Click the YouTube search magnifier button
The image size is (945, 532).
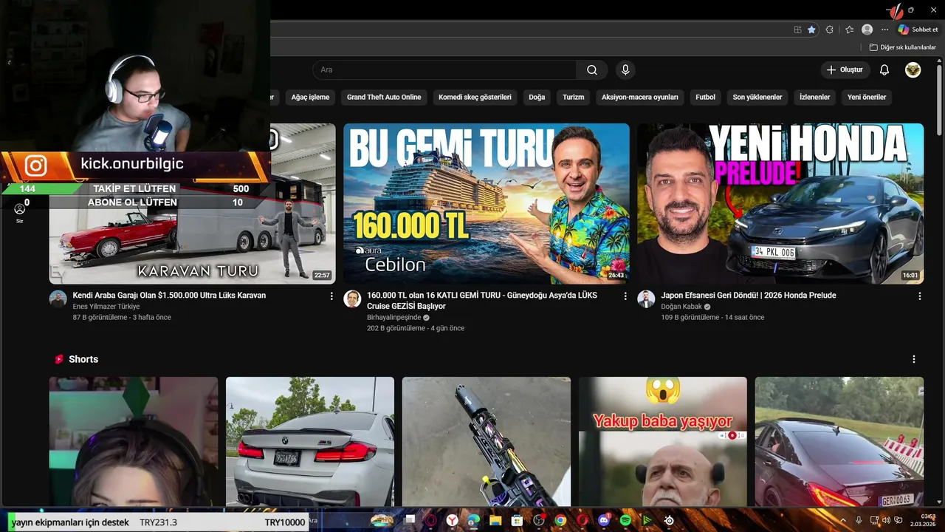(592, 70)
